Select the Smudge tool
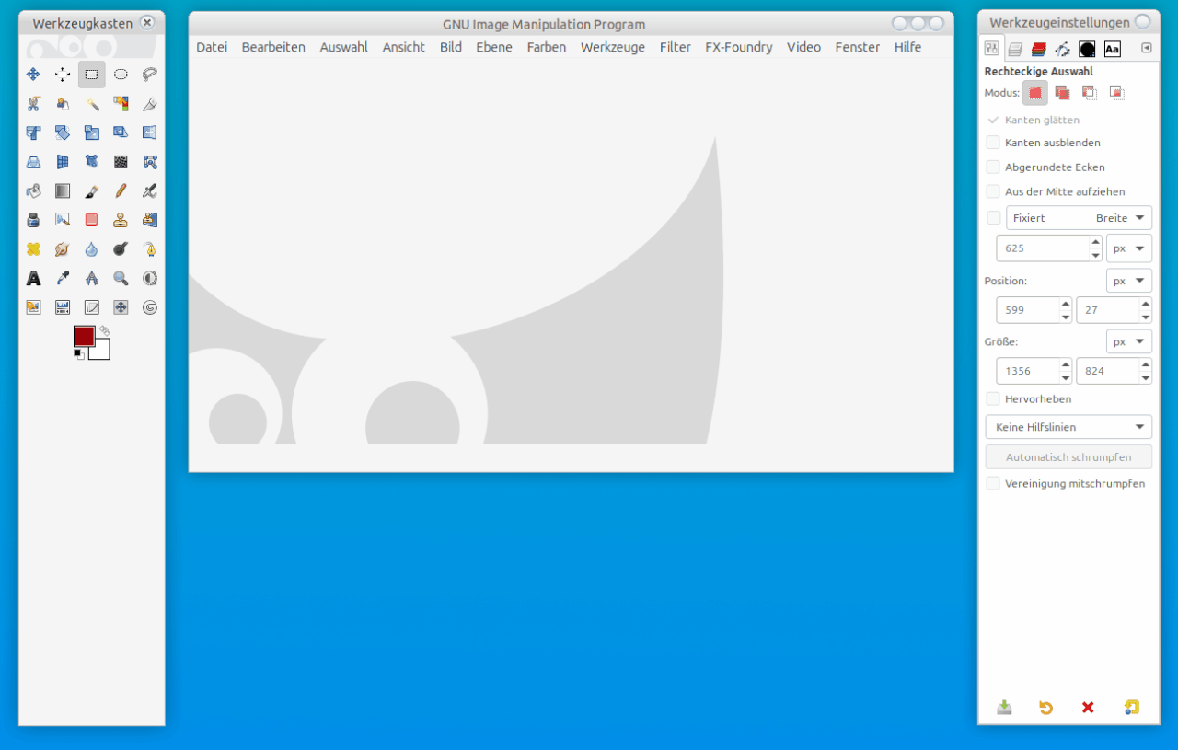This screenshot has width=1178, height=750. click(63, 249)
